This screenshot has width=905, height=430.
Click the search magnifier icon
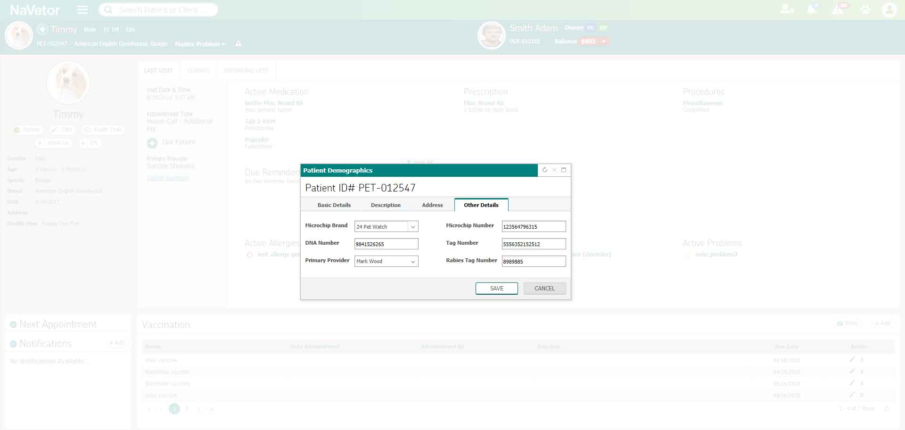tap(108, 9)
